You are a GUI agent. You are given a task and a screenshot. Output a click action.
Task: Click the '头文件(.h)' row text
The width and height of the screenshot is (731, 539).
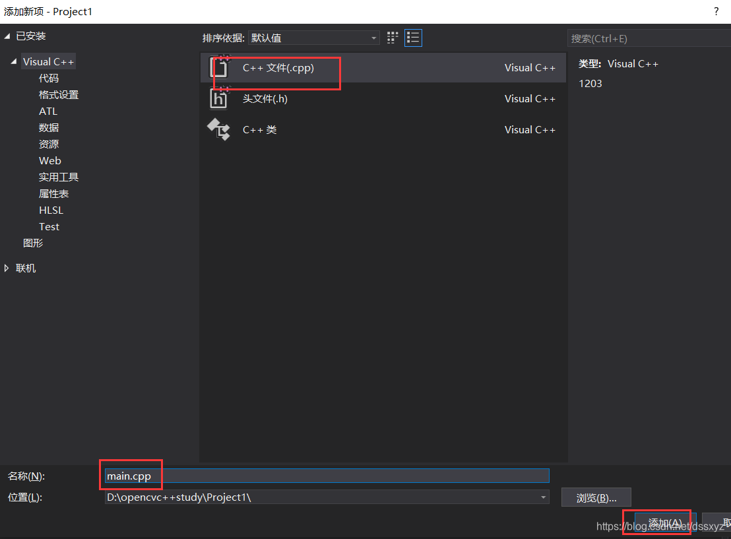tap(265, 98)
